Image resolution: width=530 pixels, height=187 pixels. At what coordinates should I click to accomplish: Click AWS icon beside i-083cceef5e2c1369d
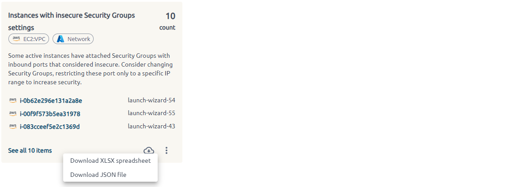tap(12, 127)
